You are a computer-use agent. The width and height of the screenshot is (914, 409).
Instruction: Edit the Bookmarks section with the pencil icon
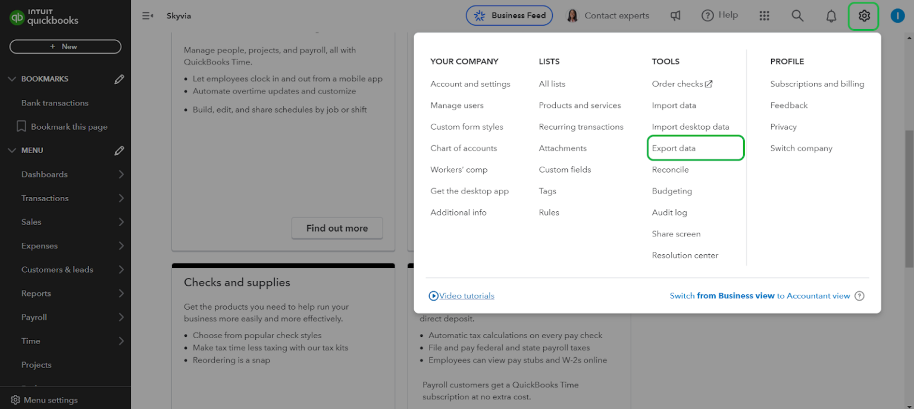click(118, 78)
